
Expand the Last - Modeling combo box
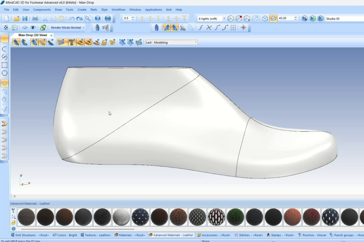pos(172,42)
